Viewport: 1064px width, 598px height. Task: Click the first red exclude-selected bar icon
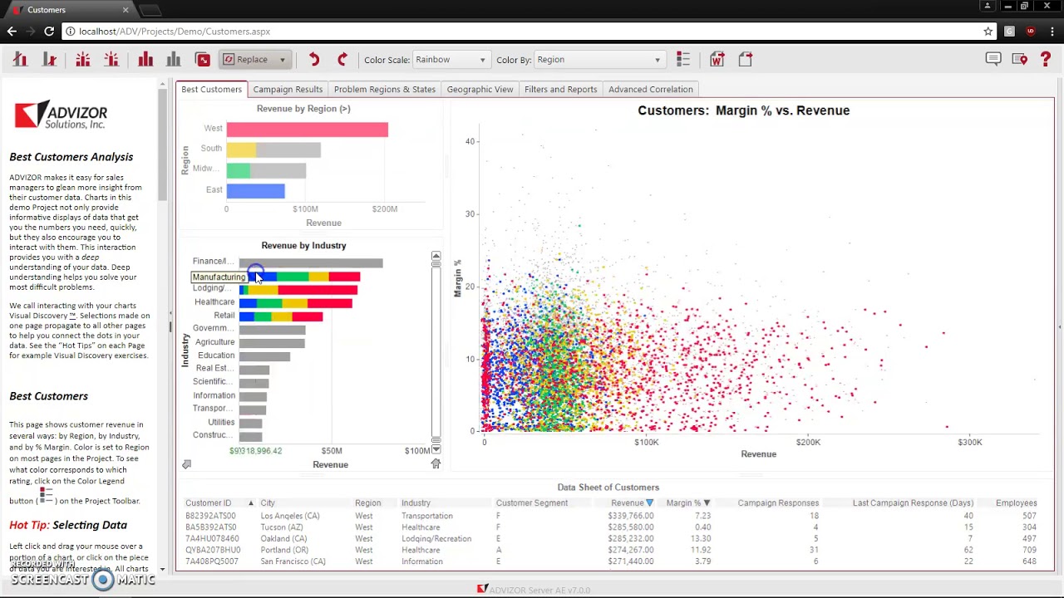pos(21,59)
